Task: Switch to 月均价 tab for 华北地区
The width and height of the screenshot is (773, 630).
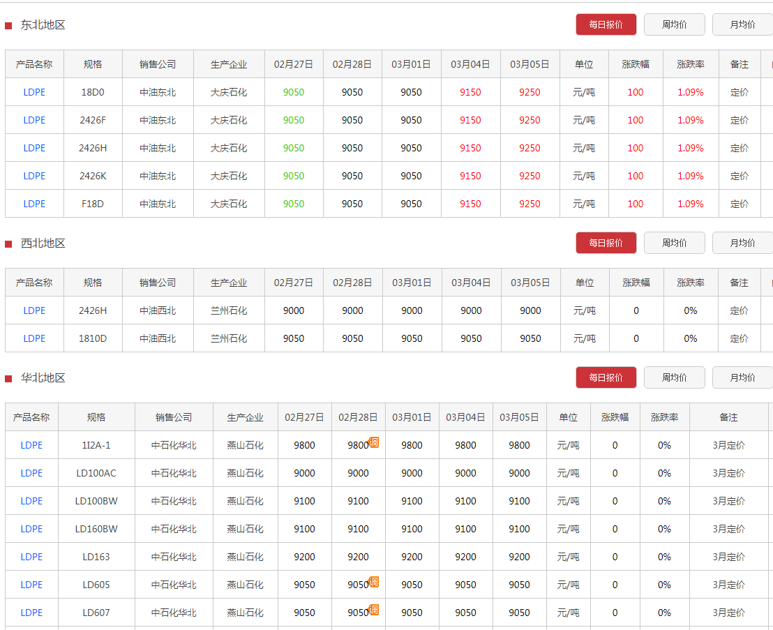Action: point(742,377)
